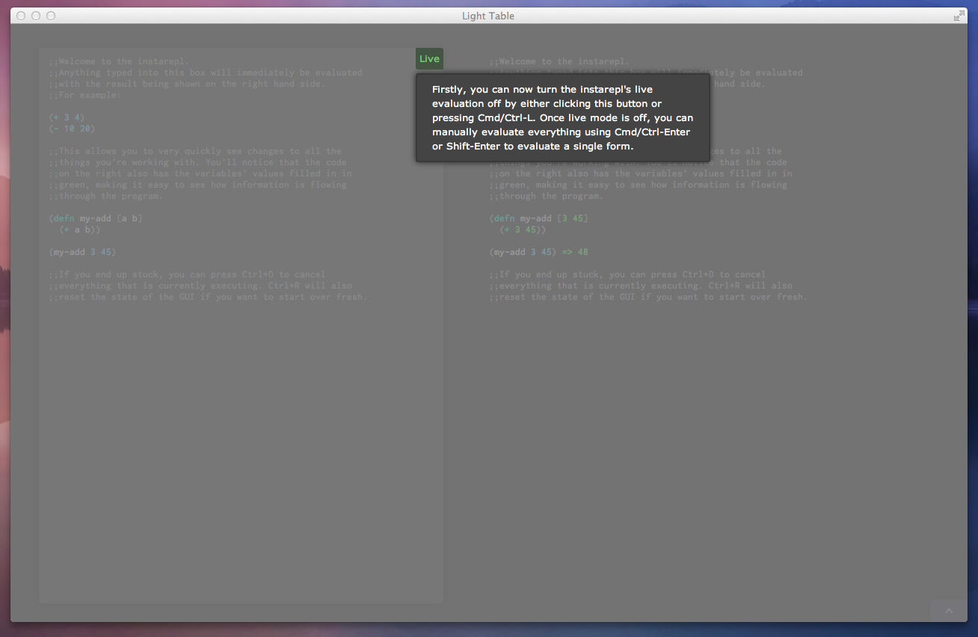
Task: Enter fullscreen using the title bar arrows icon
Action: coord(959,16)
